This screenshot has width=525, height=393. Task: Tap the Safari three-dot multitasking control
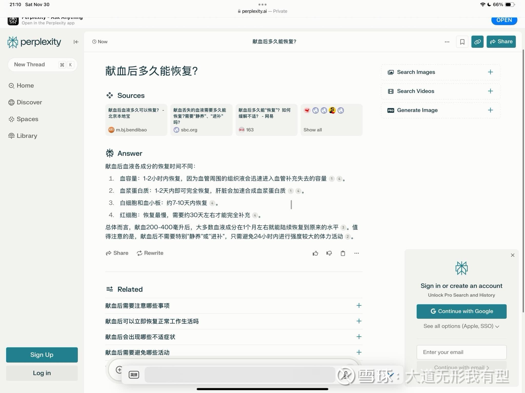[262, 4]
